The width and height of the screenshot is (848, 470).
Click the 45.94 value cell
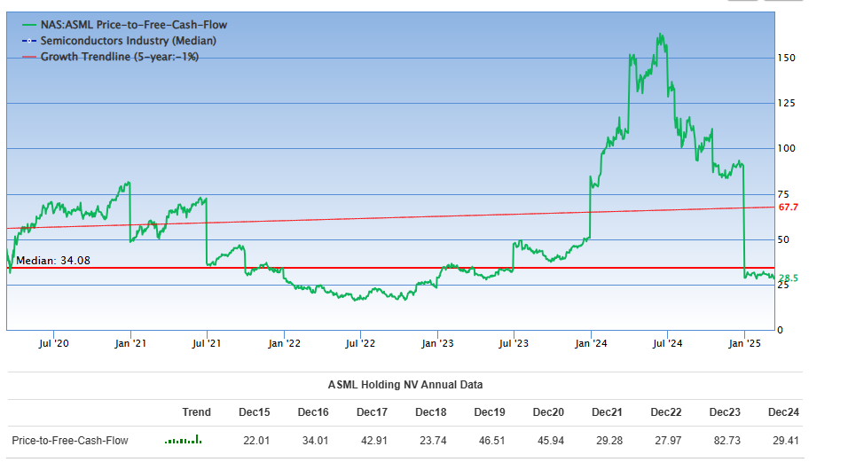click(551, 441)
